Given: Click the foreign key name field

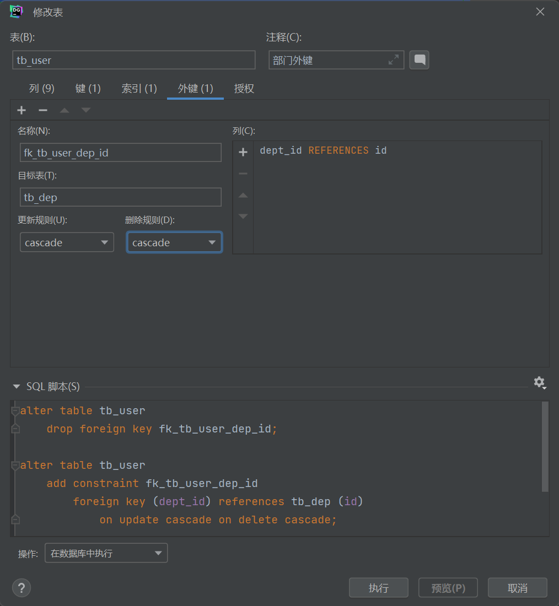Looking at the screenshot, I should pyautogui.click(x=120, y=153).
